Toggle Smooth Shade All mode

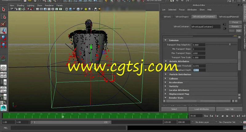pos(70,9)
